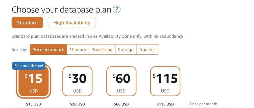Sort plans by Price per month
The width and height of the screenshot is (254, 108).
[48, 50]
